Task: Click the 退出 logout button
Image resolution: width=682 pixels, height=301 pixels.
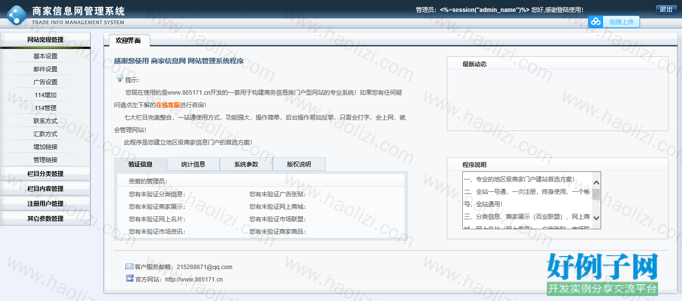Action: (666, 9)
